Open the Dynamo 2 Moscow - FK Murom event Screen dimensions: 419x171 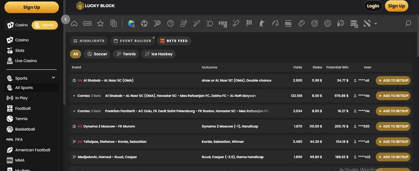(109, 126)
